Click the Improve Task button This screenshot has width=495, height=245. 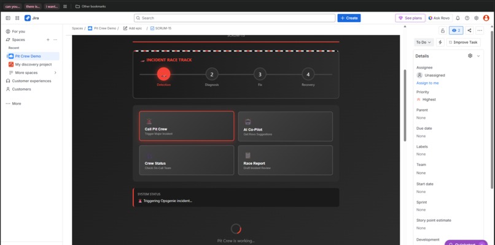click(464, 42)
